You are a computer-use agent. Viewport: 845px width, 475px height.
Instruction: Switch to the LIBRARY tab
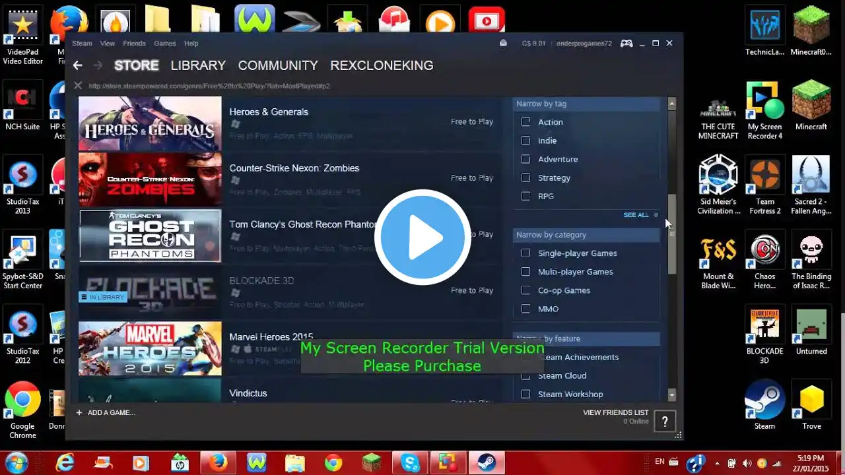pos(198,65)
